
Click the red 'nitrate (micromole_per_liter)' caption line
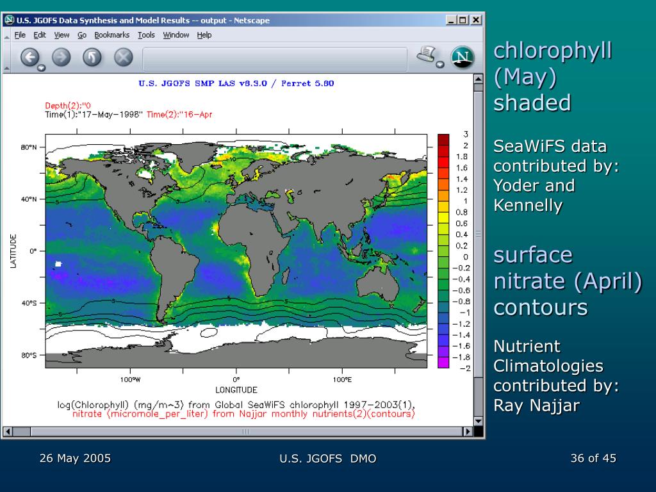(x=243, y=414)
